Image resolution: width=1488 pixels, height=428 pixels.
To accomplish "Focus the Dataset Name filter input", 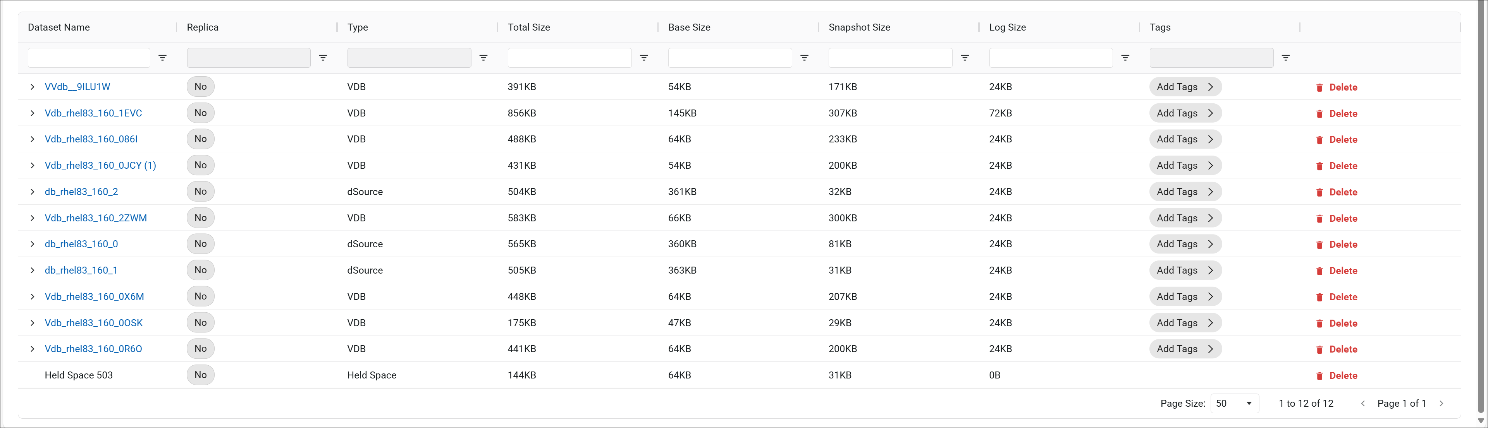I will pyautogui.click(x=89, y=58).
